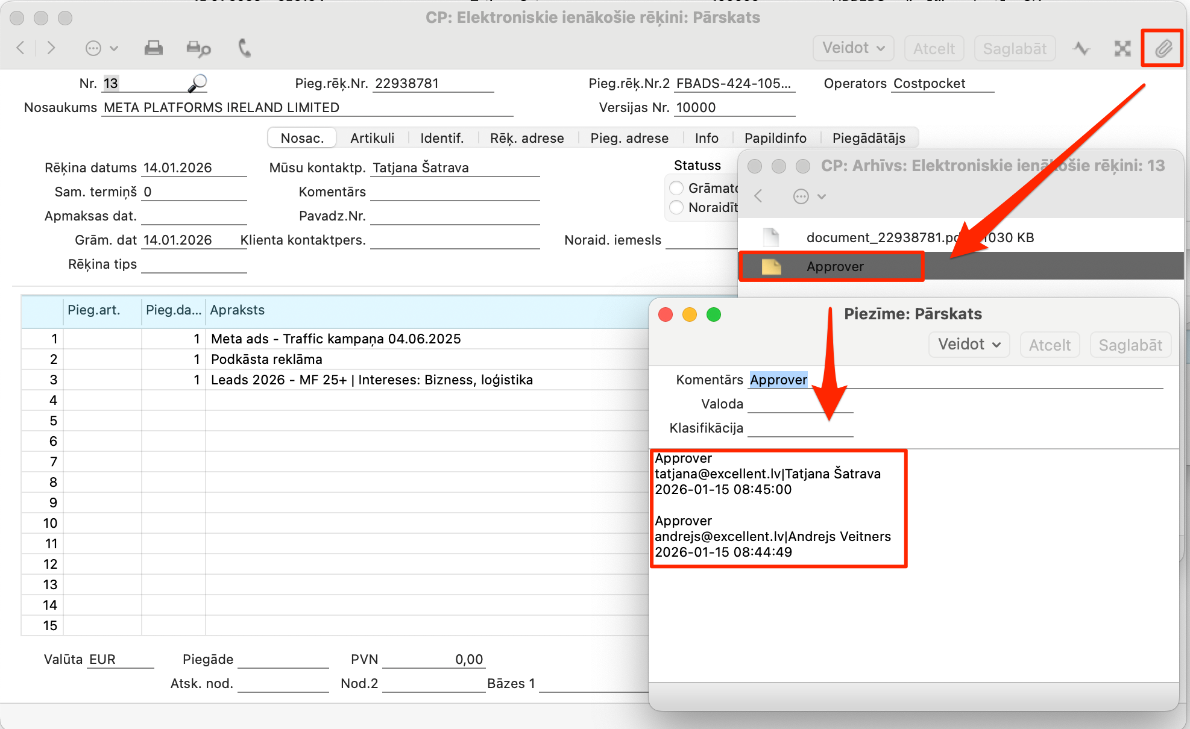
Task: Select the Grāmatot status radio button
Action: coord(677,188)
